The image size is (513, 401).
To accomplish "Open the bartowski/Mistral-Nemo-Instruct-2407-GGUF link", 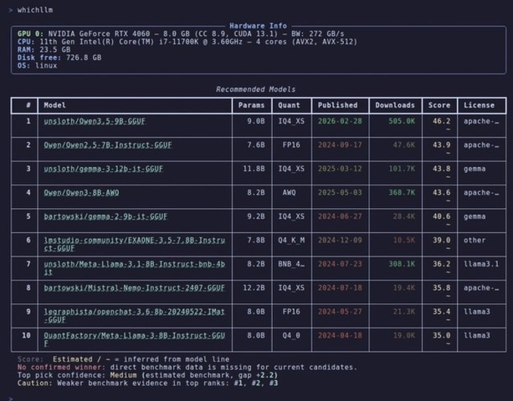I will [135, 288].
